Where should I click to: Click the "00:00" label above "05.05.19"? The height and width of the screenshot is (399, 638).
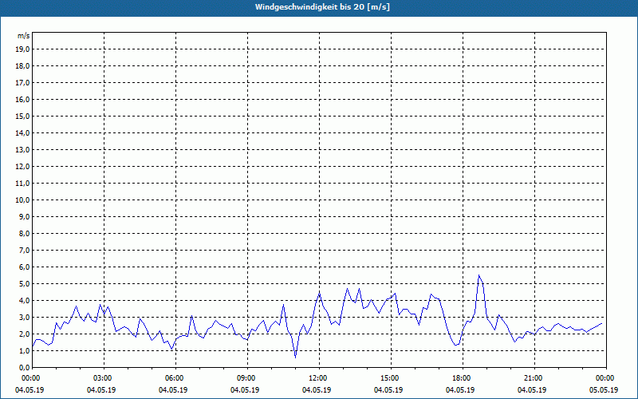606,378
